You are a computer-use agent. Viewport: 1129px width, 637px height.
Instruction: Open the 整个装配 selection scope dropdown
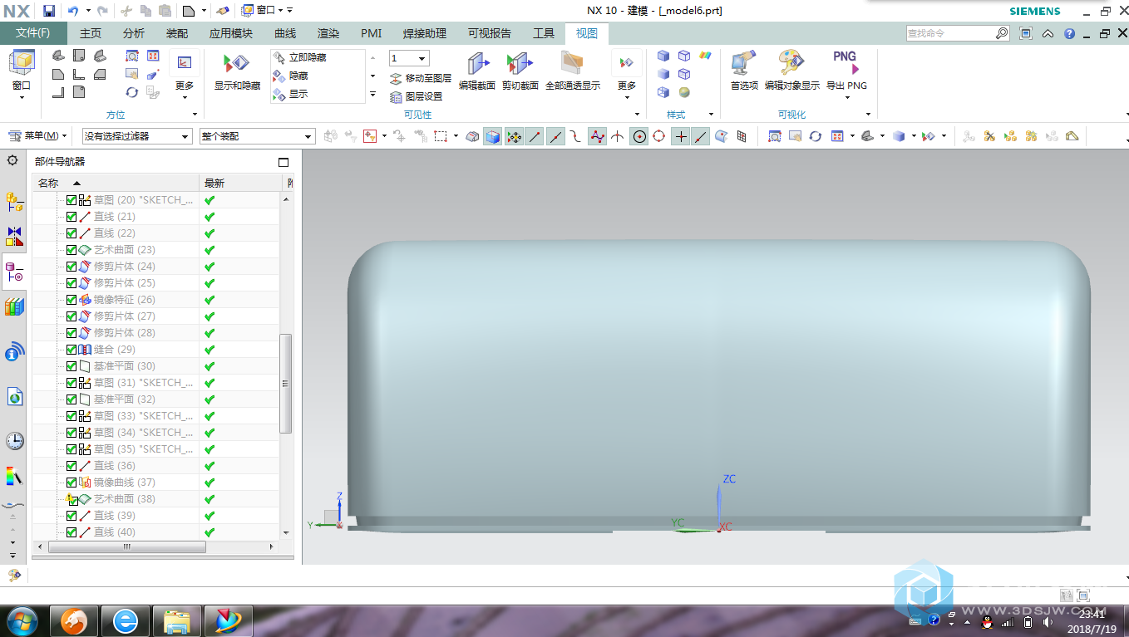pyautogui.click(x=257, y=136)
